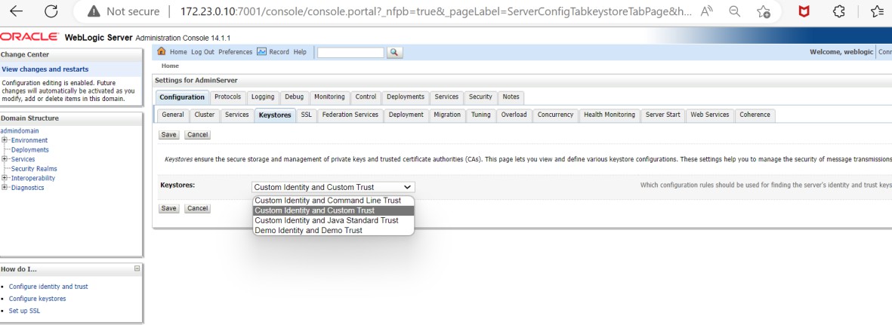Open Configure keystores link
892x325 pixels.
(x=38, y=299)
